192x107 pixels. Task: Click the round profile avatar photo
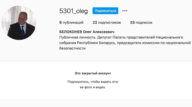pyautogui.click(x=19, y=23)
